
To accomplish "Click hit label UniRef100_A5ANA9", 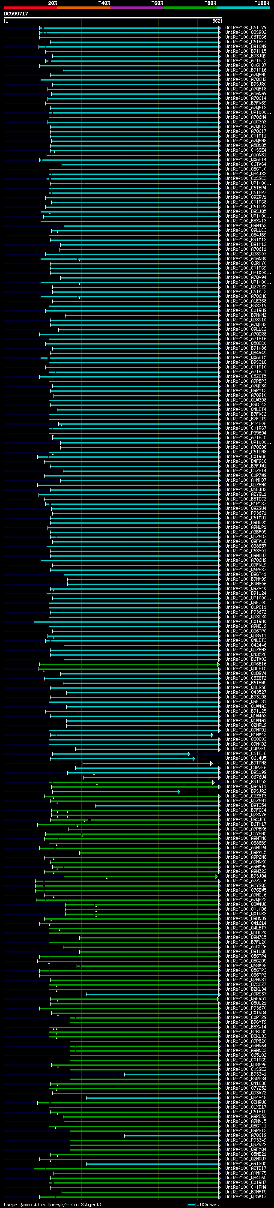I will [x=245, y=94].
